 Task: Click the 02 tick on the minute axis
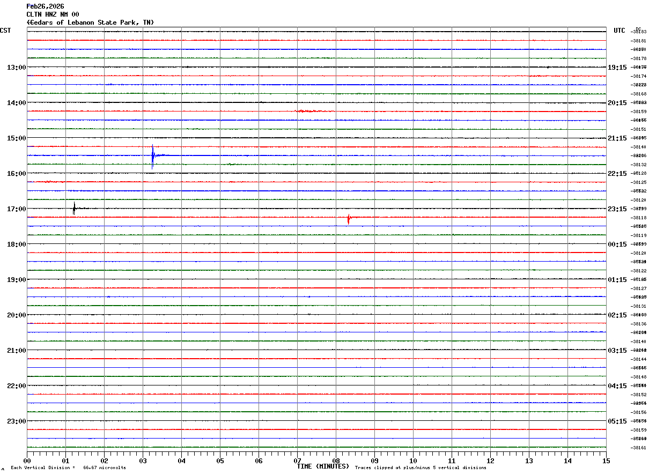104,461
